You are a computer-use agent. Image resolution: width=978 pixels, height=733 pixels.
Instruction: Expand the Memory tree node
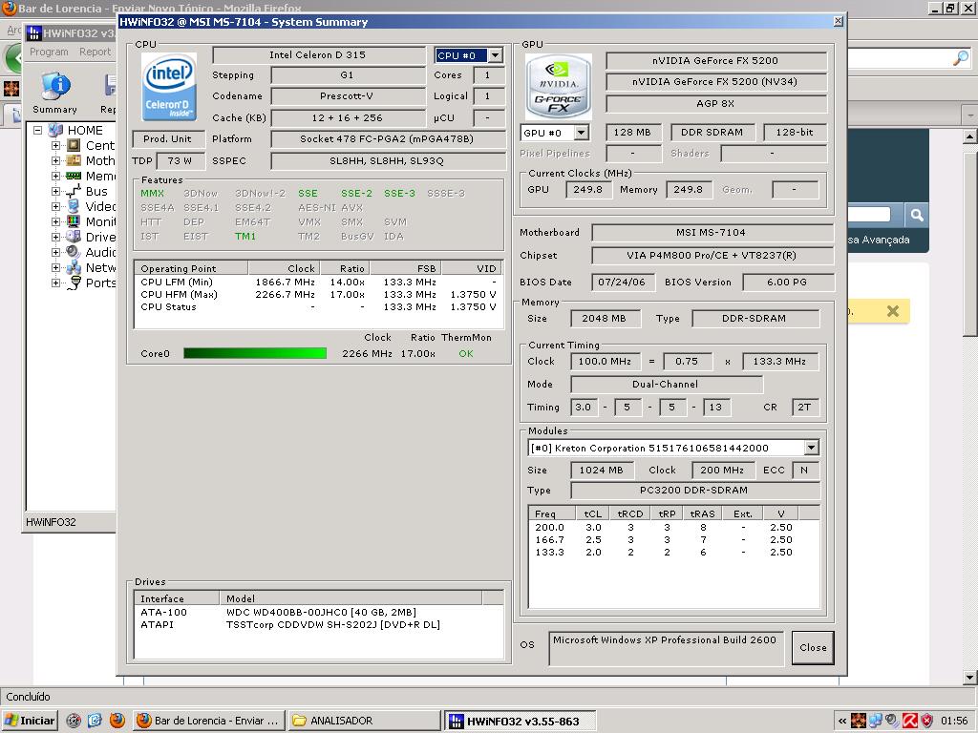click(55, 176)
